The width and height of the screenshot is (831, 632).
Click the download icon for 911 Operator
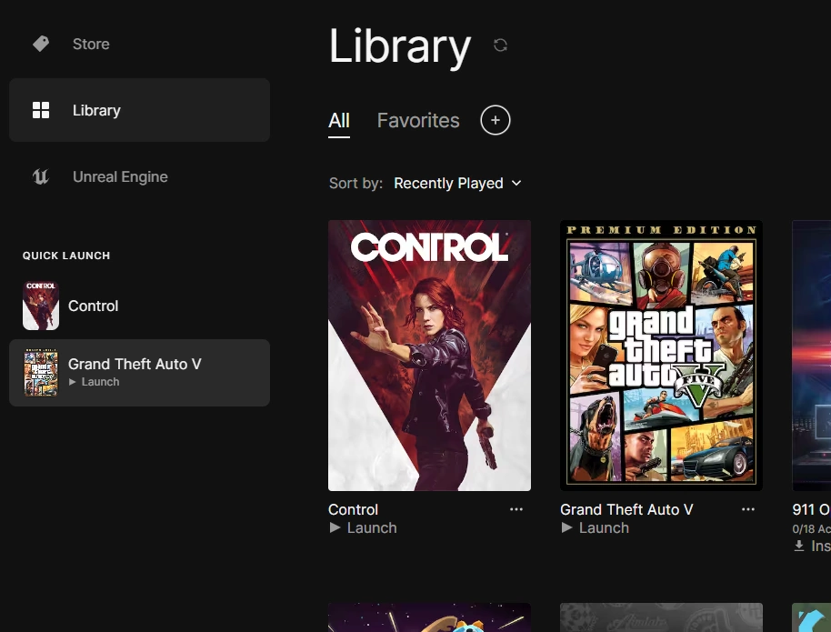(x=799, y=546)
